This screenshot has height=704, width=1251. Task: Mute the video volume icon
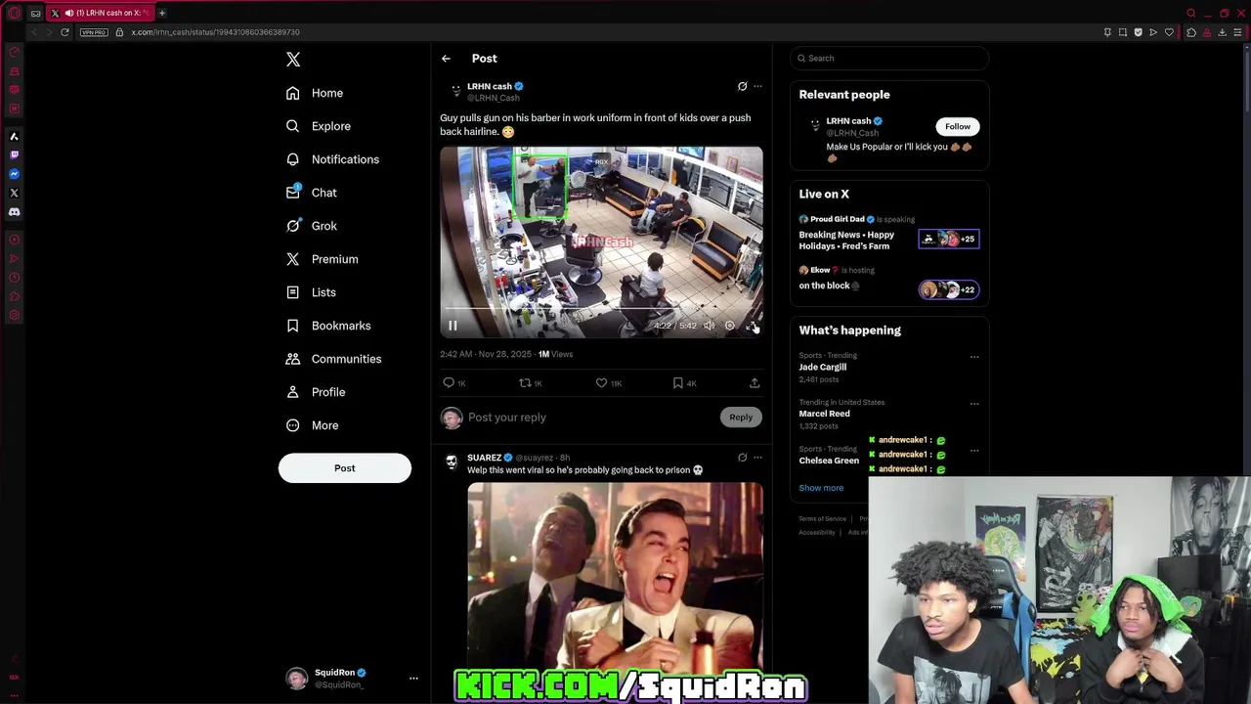(x=709, y=326)
